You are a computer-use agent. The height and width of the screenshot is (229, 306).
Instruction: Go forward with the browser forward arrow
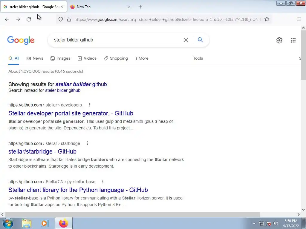coord(18,19)
